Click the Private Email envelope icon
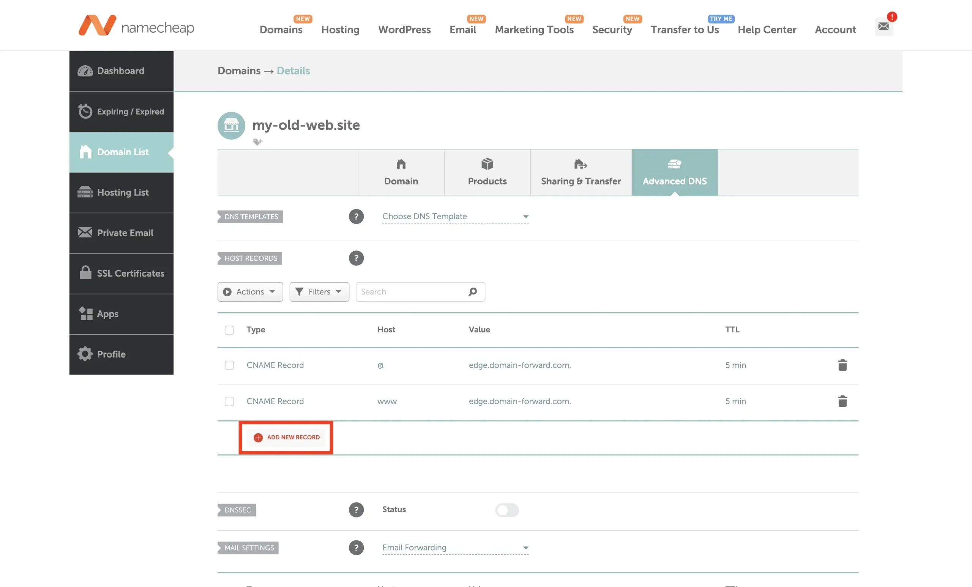 coord(85,233)
